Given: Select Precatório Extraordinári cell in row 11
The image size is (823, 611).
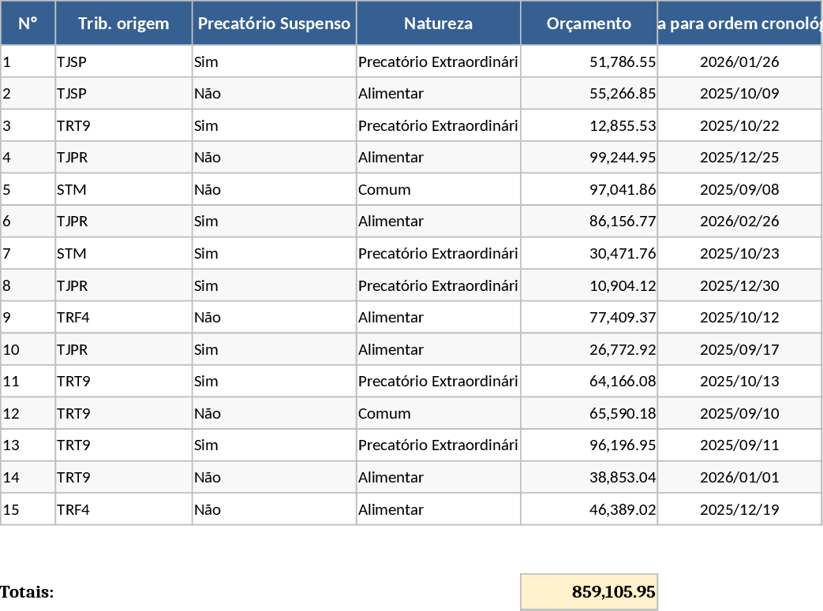Looking at the screenshot, I should tap(438, 381).
